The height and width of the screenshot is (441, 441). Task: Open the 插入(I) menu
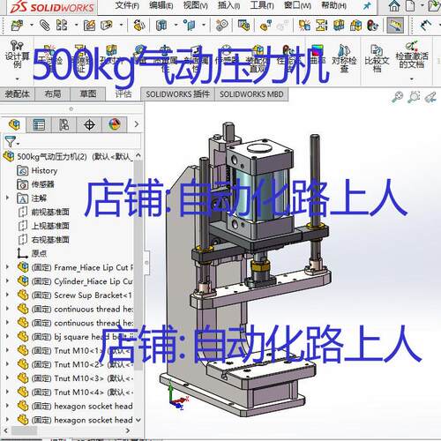(x=228, y=5)
